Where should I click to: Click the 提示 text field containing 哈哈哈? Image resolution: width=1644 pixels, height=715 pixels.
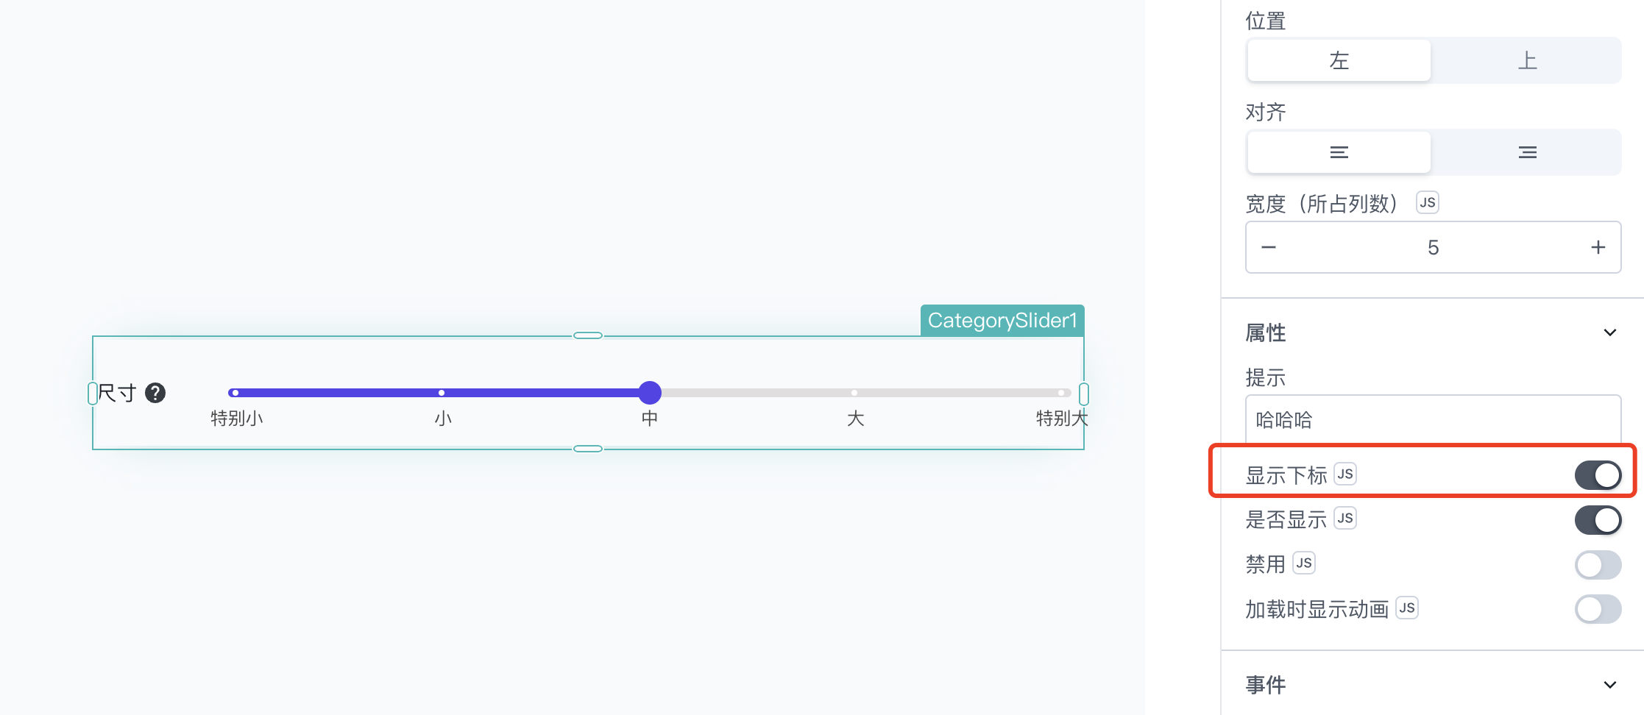[x=1434, y=419]
